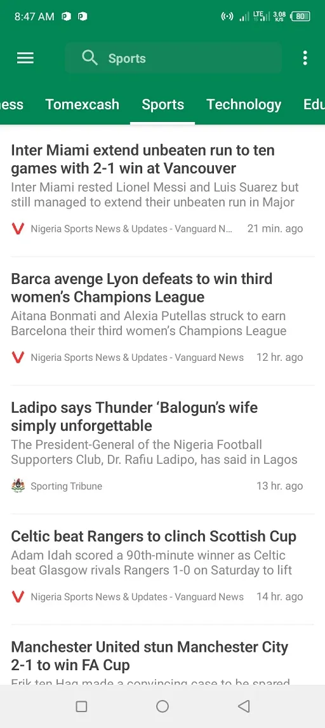Screen dimensions: 325x728
Task: Select the Sports tab
Action: coord(162,104)
